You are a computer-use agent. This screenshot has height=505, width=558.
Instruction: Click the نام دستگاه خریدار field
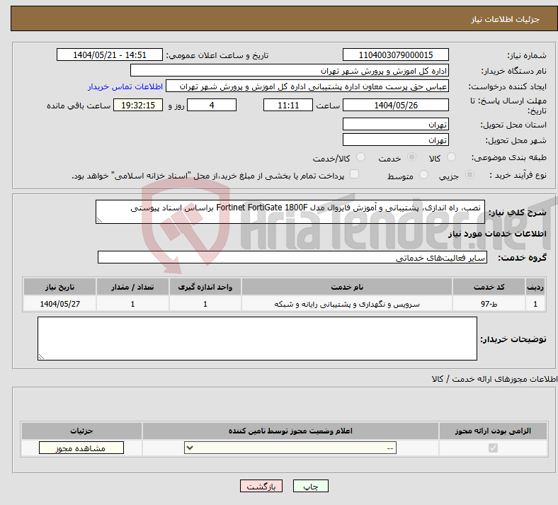pos(290,71)
